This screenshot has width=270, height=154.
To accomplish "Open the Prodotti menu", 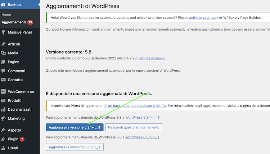I will (x=20, y=101).
